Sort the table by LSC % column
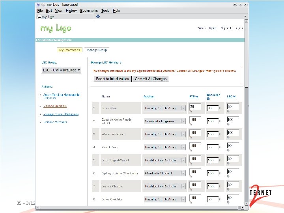Image resolution: width=284 pixels, height=213 pixels. (231, 97)
